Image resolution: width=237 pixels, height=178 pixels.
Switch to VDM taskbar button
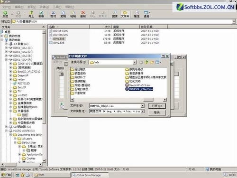point(52,175)
